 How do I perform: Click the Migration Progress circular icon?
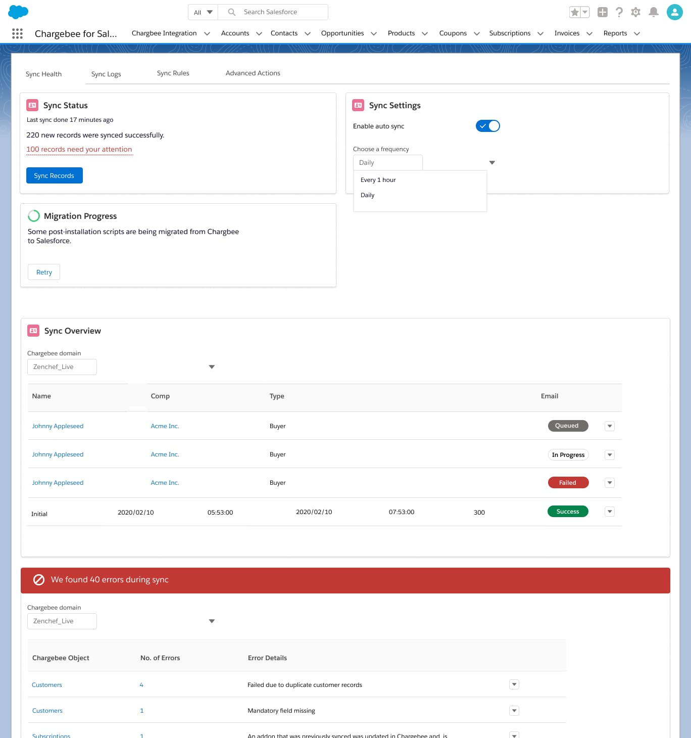[34, 215]
